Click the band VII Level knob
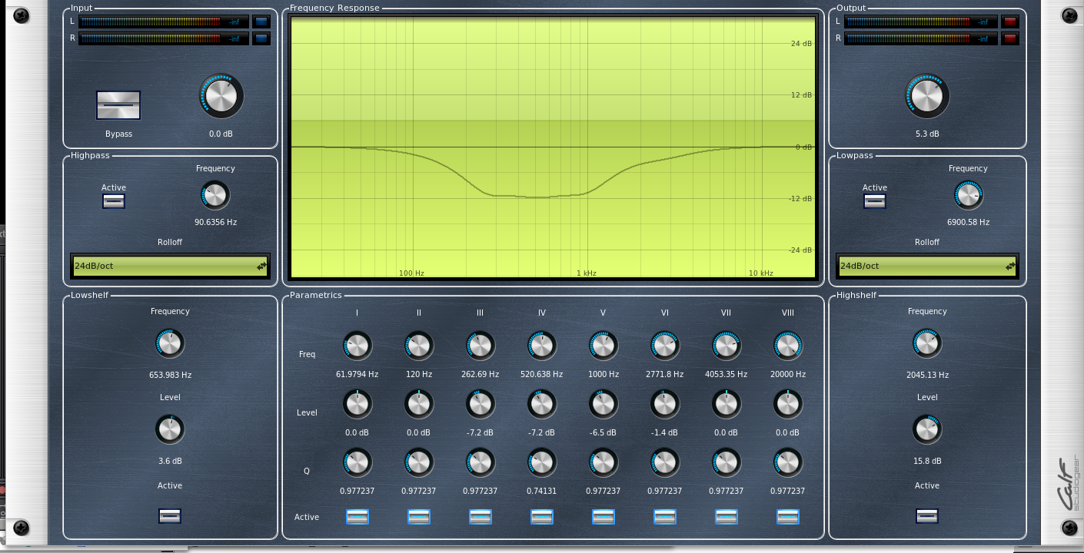1084x553 pixels. [727, 404]
